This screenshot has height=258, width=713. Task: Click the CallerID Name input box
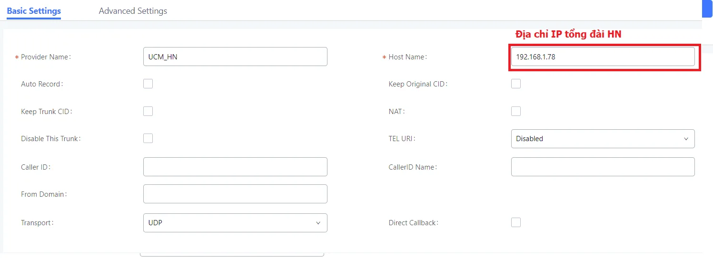tap(603, 167)
